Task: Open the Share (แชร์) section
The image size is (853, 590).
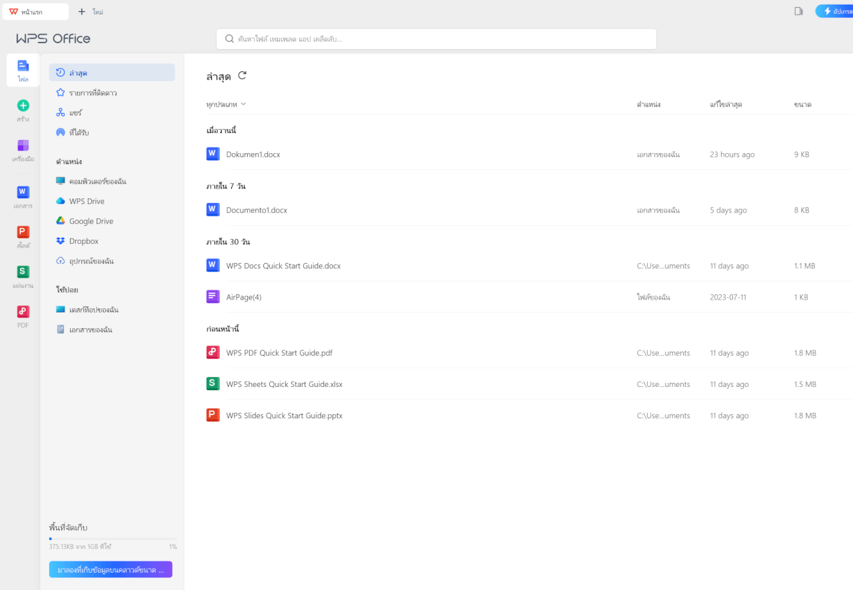Action: pyautogui.click(x=112, y=113)
